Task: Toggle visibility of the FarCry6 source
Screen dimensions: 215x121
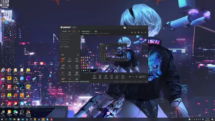Action: pyautogui.click(x=61, y=42)
